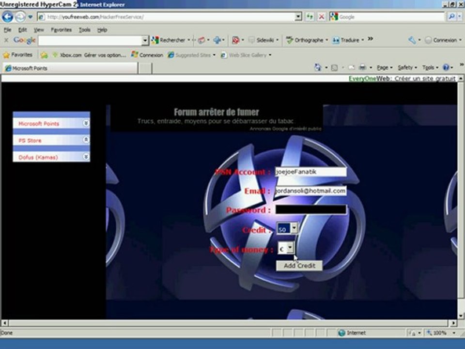The image size is (465, 349).
Task: Click the Print icon in command bar
Action: point(362,68)
